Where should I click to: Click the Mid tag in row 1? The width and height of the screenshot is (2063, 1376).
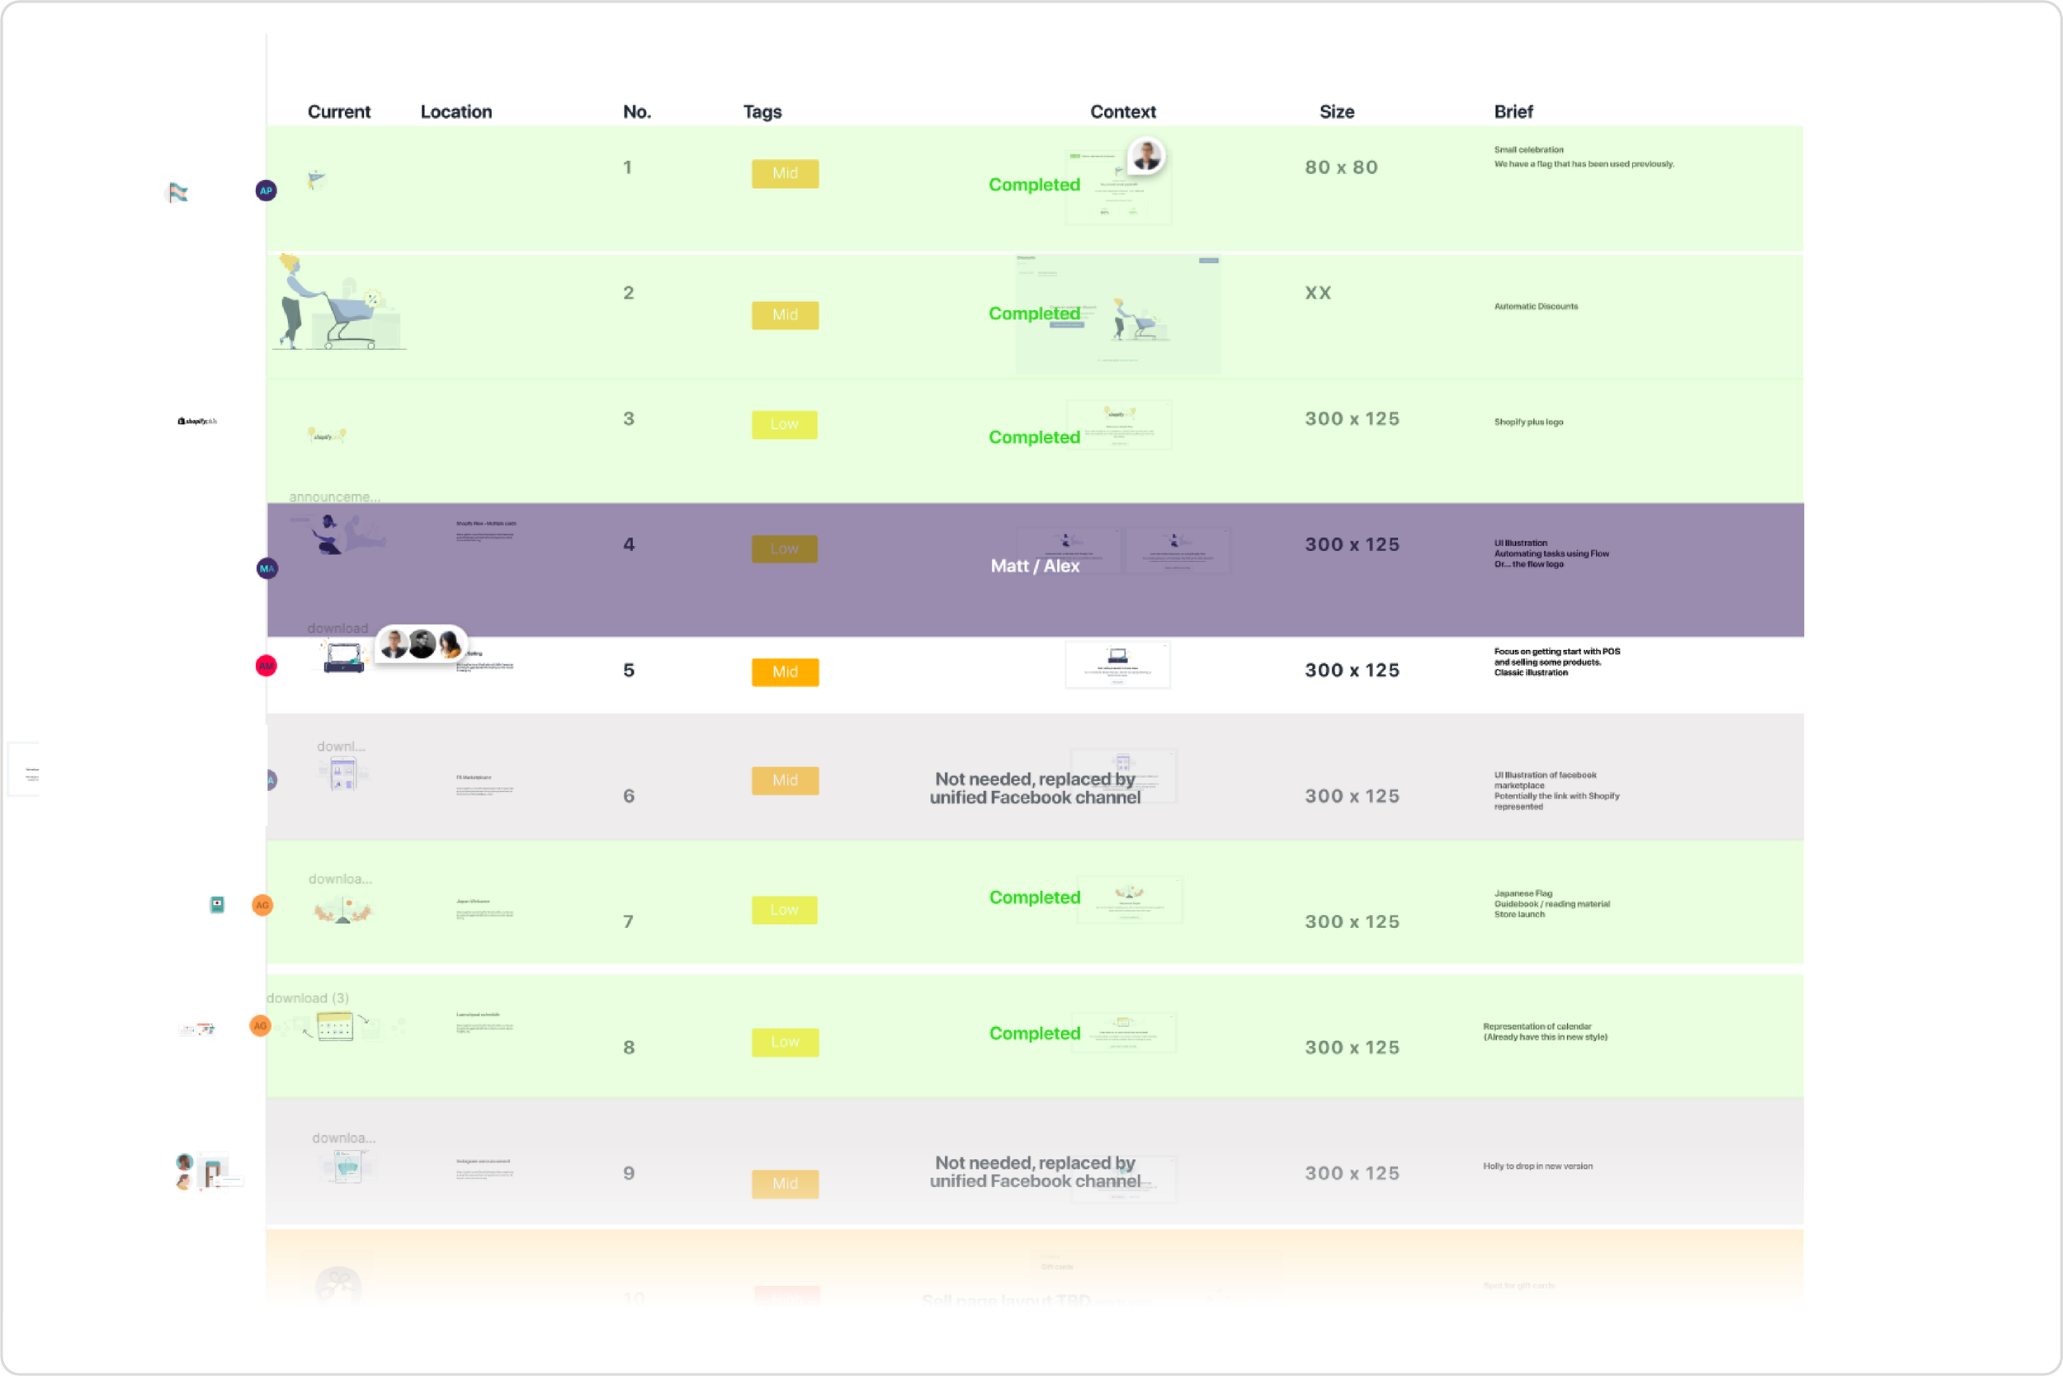pos(785,174)
